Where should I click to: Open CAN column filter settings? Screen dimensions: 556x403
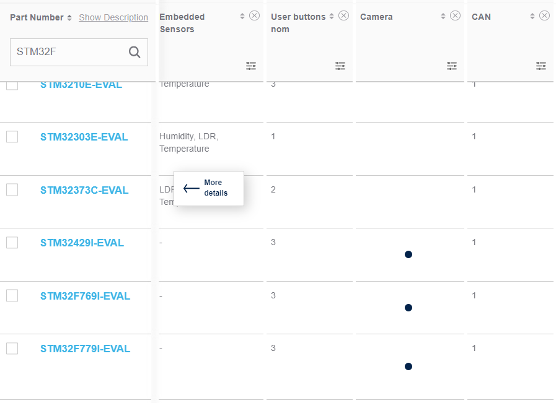pyautogui.click(x=541, y=66)
